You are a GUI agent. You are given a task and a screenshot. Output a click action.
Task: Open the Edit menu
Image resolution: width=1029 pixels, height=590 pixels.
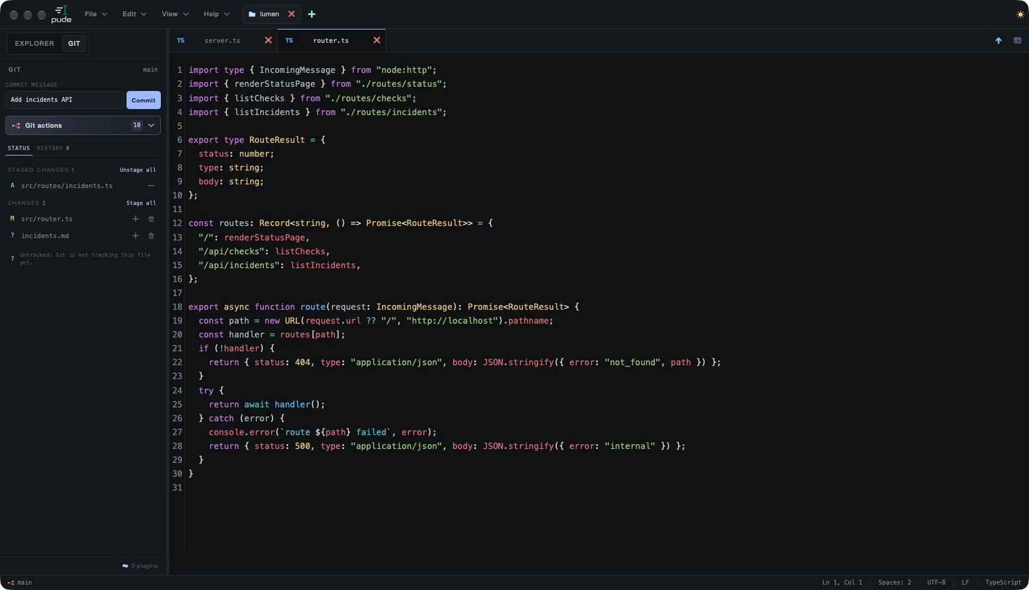click(x=134, y=14)
